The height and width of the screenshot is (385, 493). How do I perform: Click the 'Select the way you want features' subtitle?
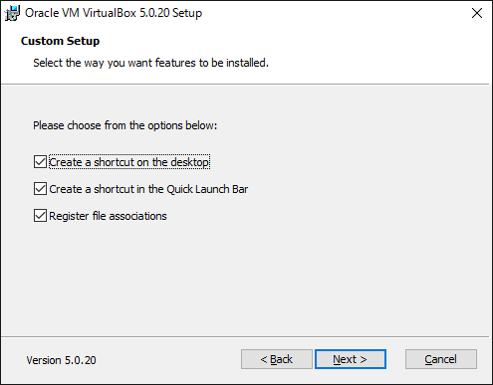click(x=150, y=63)
